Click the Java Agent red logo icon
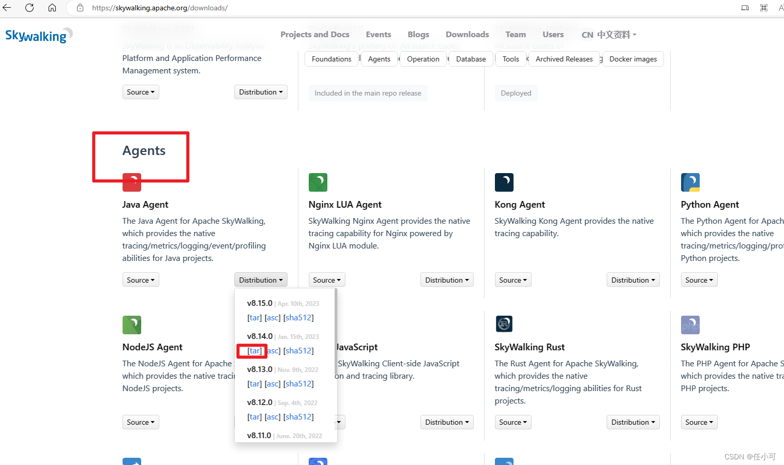The width and height of the screenshot is (784, 465). tap(132, 182)
